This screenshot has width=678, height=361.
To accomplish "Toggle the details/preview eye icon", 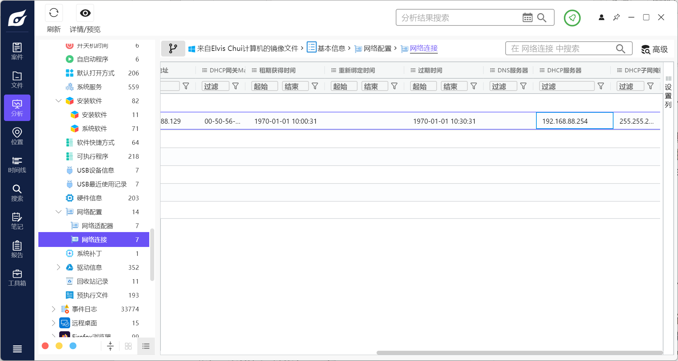I will (85, 13).
